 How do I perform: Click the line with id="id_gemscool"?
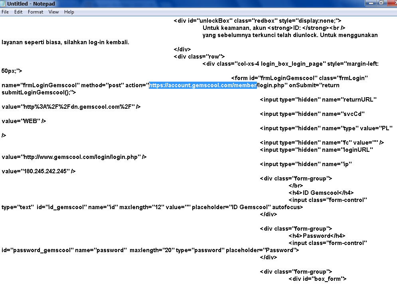click(x=152, y=208)
